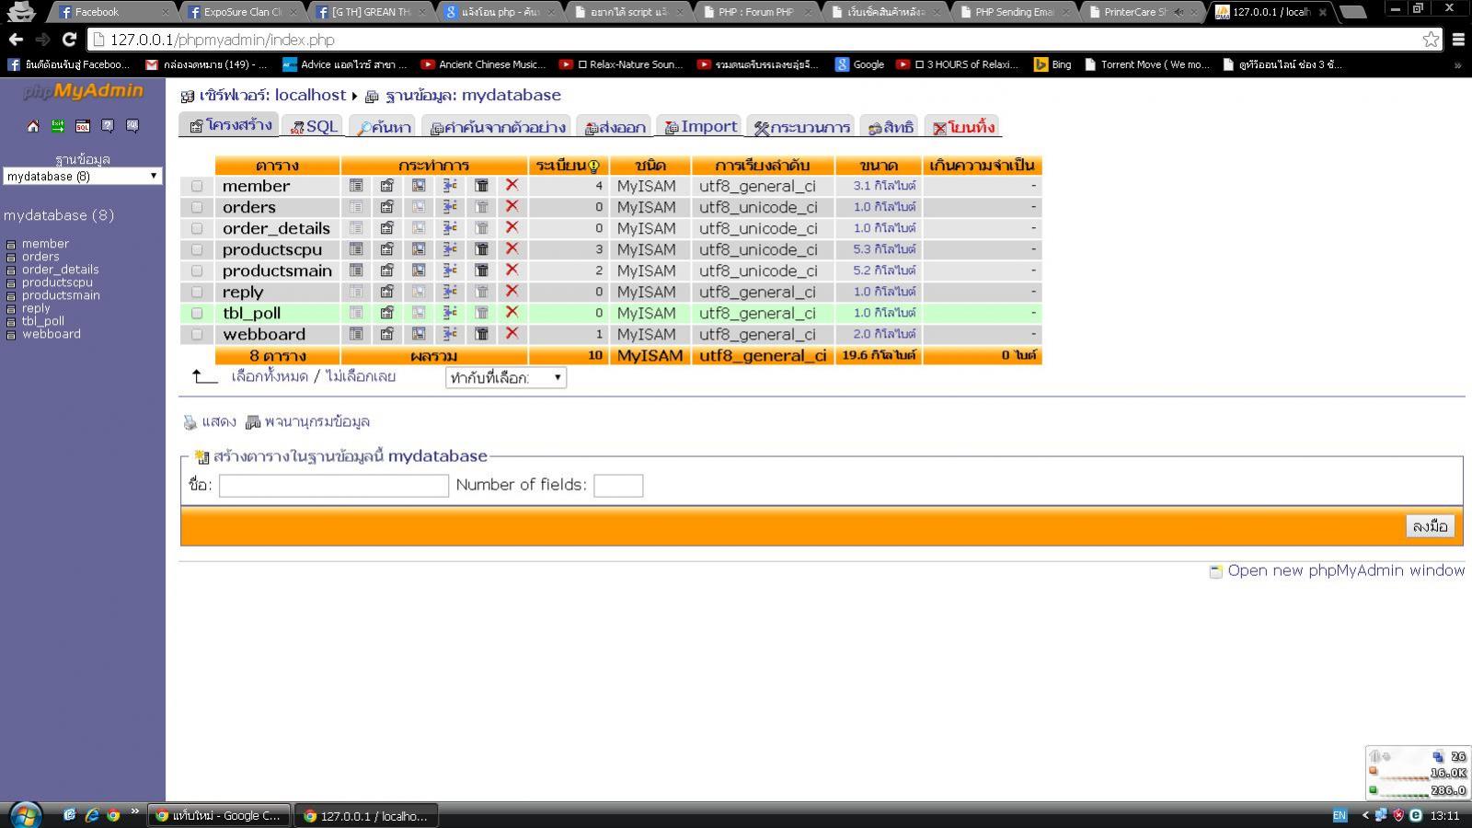Open Google bookmark in bookmarks bar
1472x828 pixels.
(859, 64)
